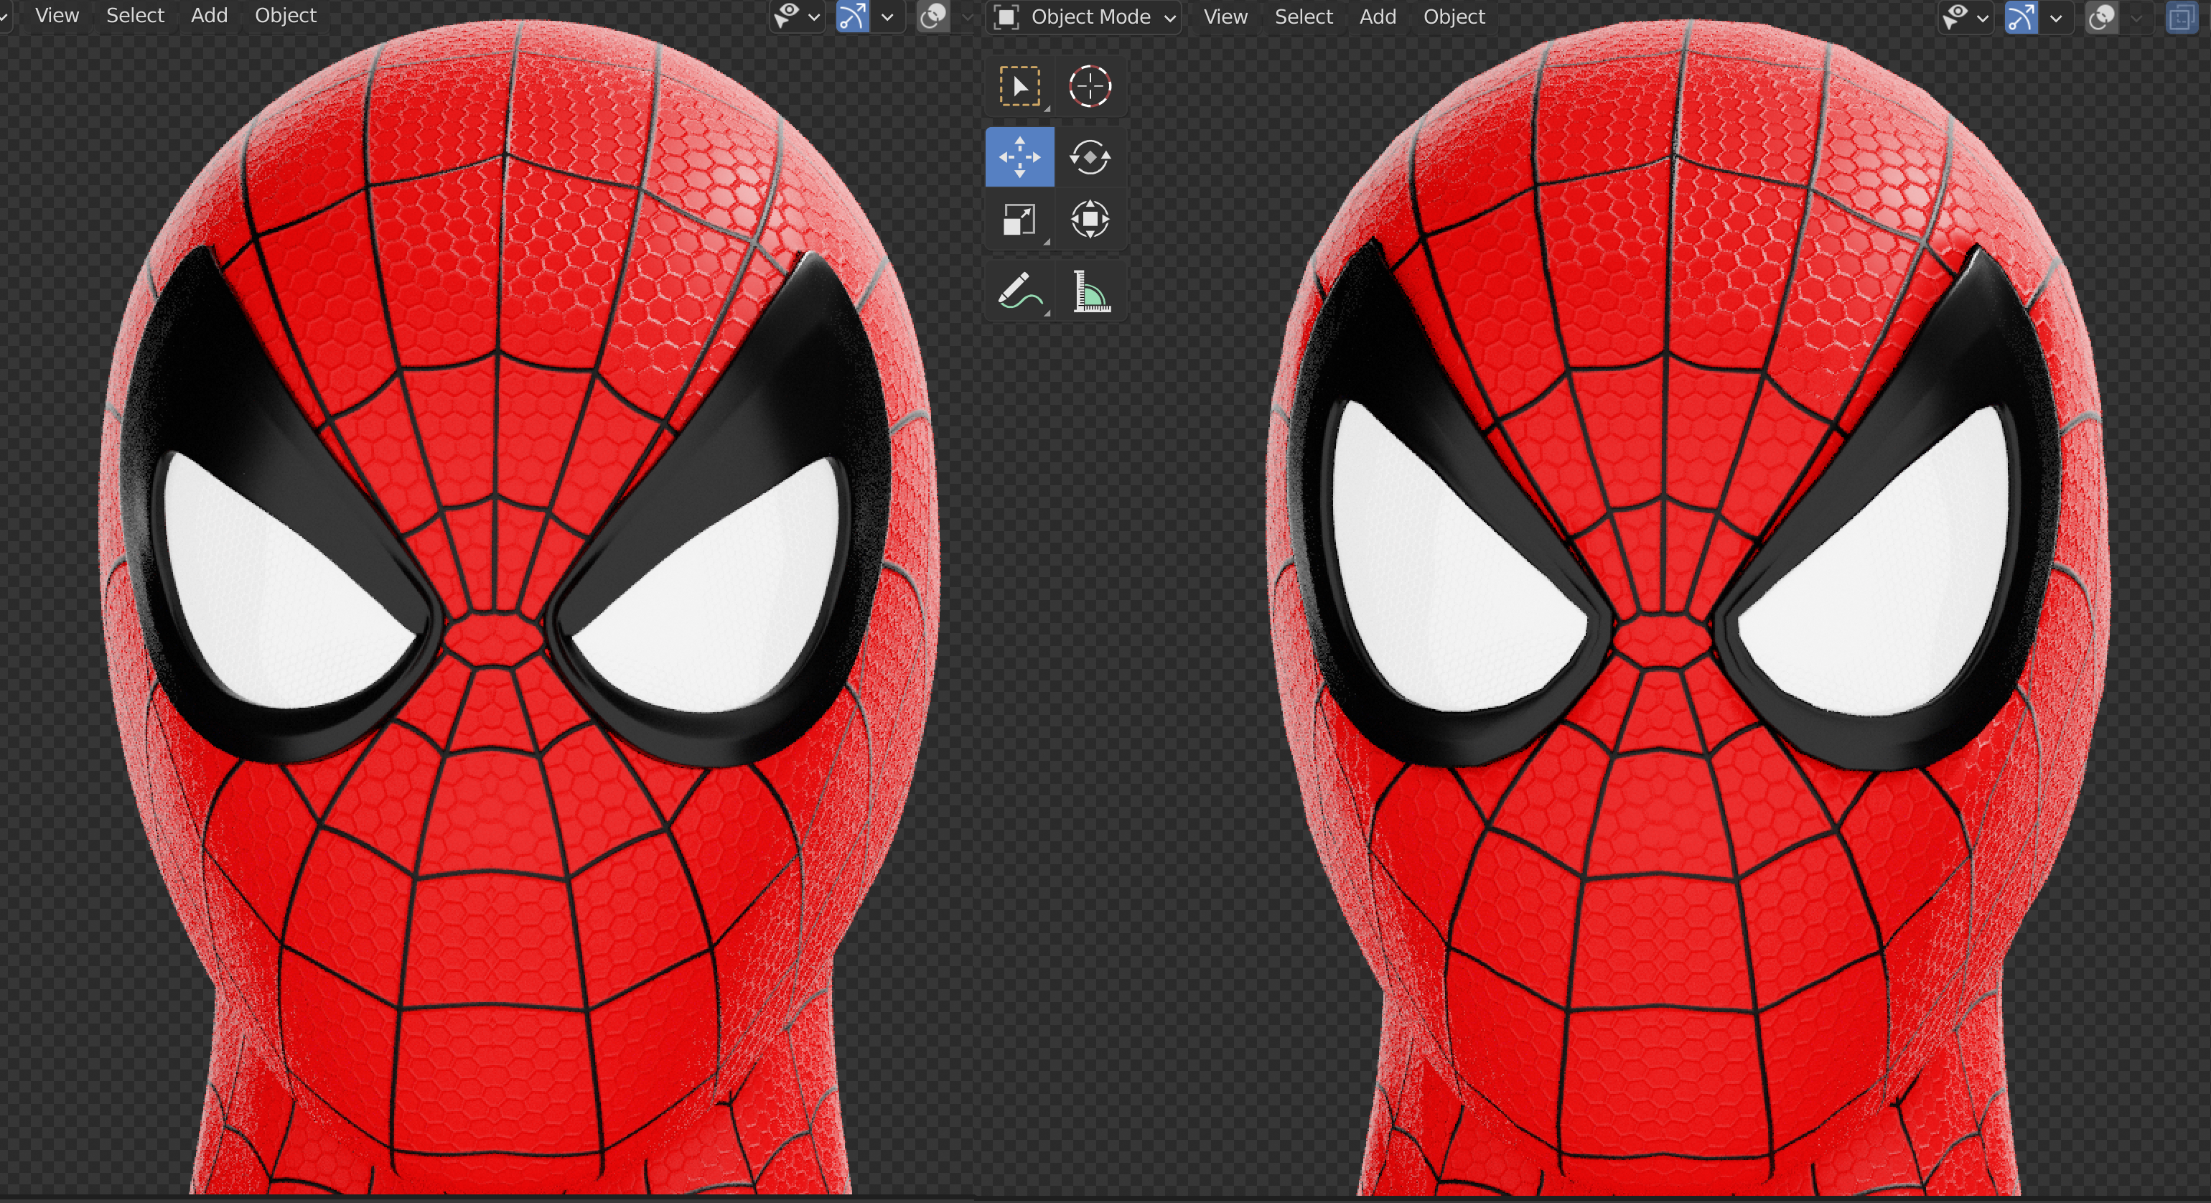2211x1203 pixels.
Task: Select the Select Box tool
Action: tap(1019, 87)
